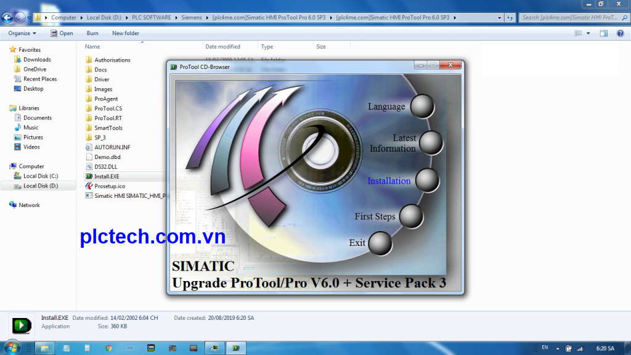Image resolution: width=631 pixels, height=355 pixels.
Task: Open the Organize dropdown menu
Action: [x=22, y=33]
